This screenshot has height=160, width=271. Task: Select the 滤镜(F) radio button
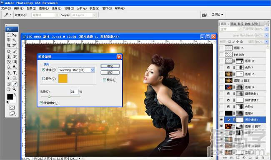tap(43, 70)
